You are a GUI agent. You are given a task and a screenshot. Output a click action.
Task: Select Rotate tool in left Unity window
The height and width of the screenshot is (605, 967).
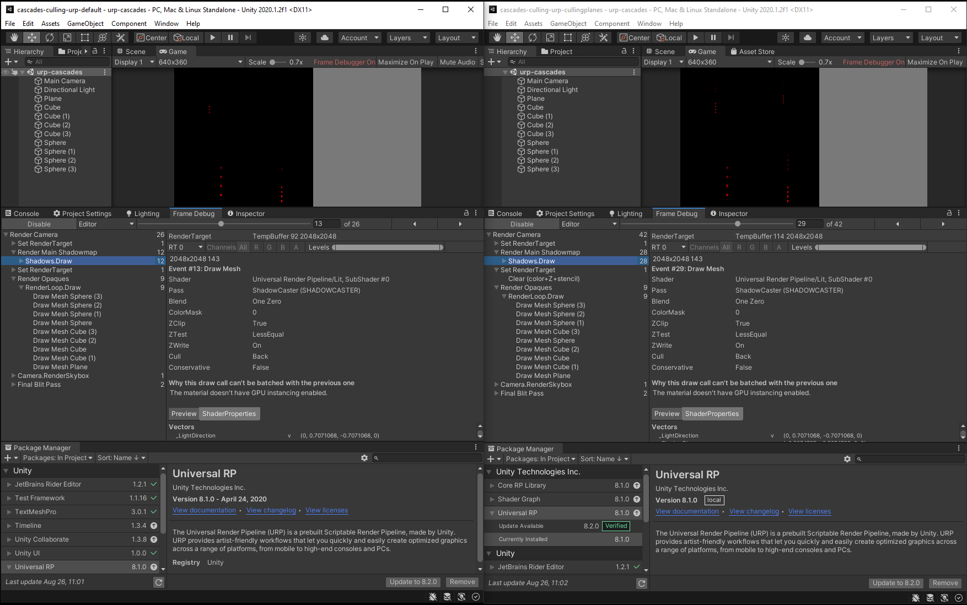49,37
